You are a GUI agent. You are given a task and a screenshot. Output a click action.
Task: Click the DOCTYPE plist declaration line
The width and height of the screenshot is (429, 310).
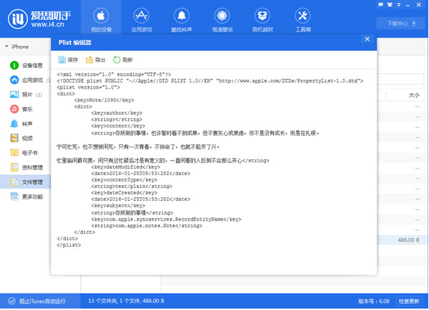[210, 81]
